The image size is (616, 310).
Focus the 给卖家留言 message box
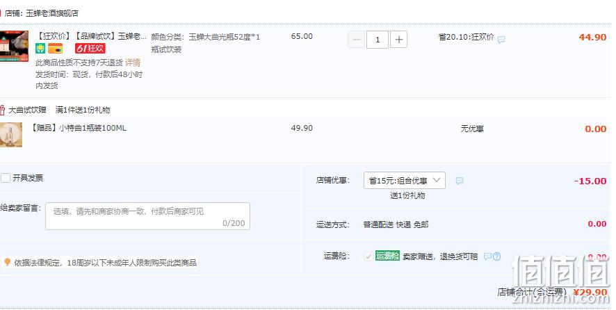(147, 216)
